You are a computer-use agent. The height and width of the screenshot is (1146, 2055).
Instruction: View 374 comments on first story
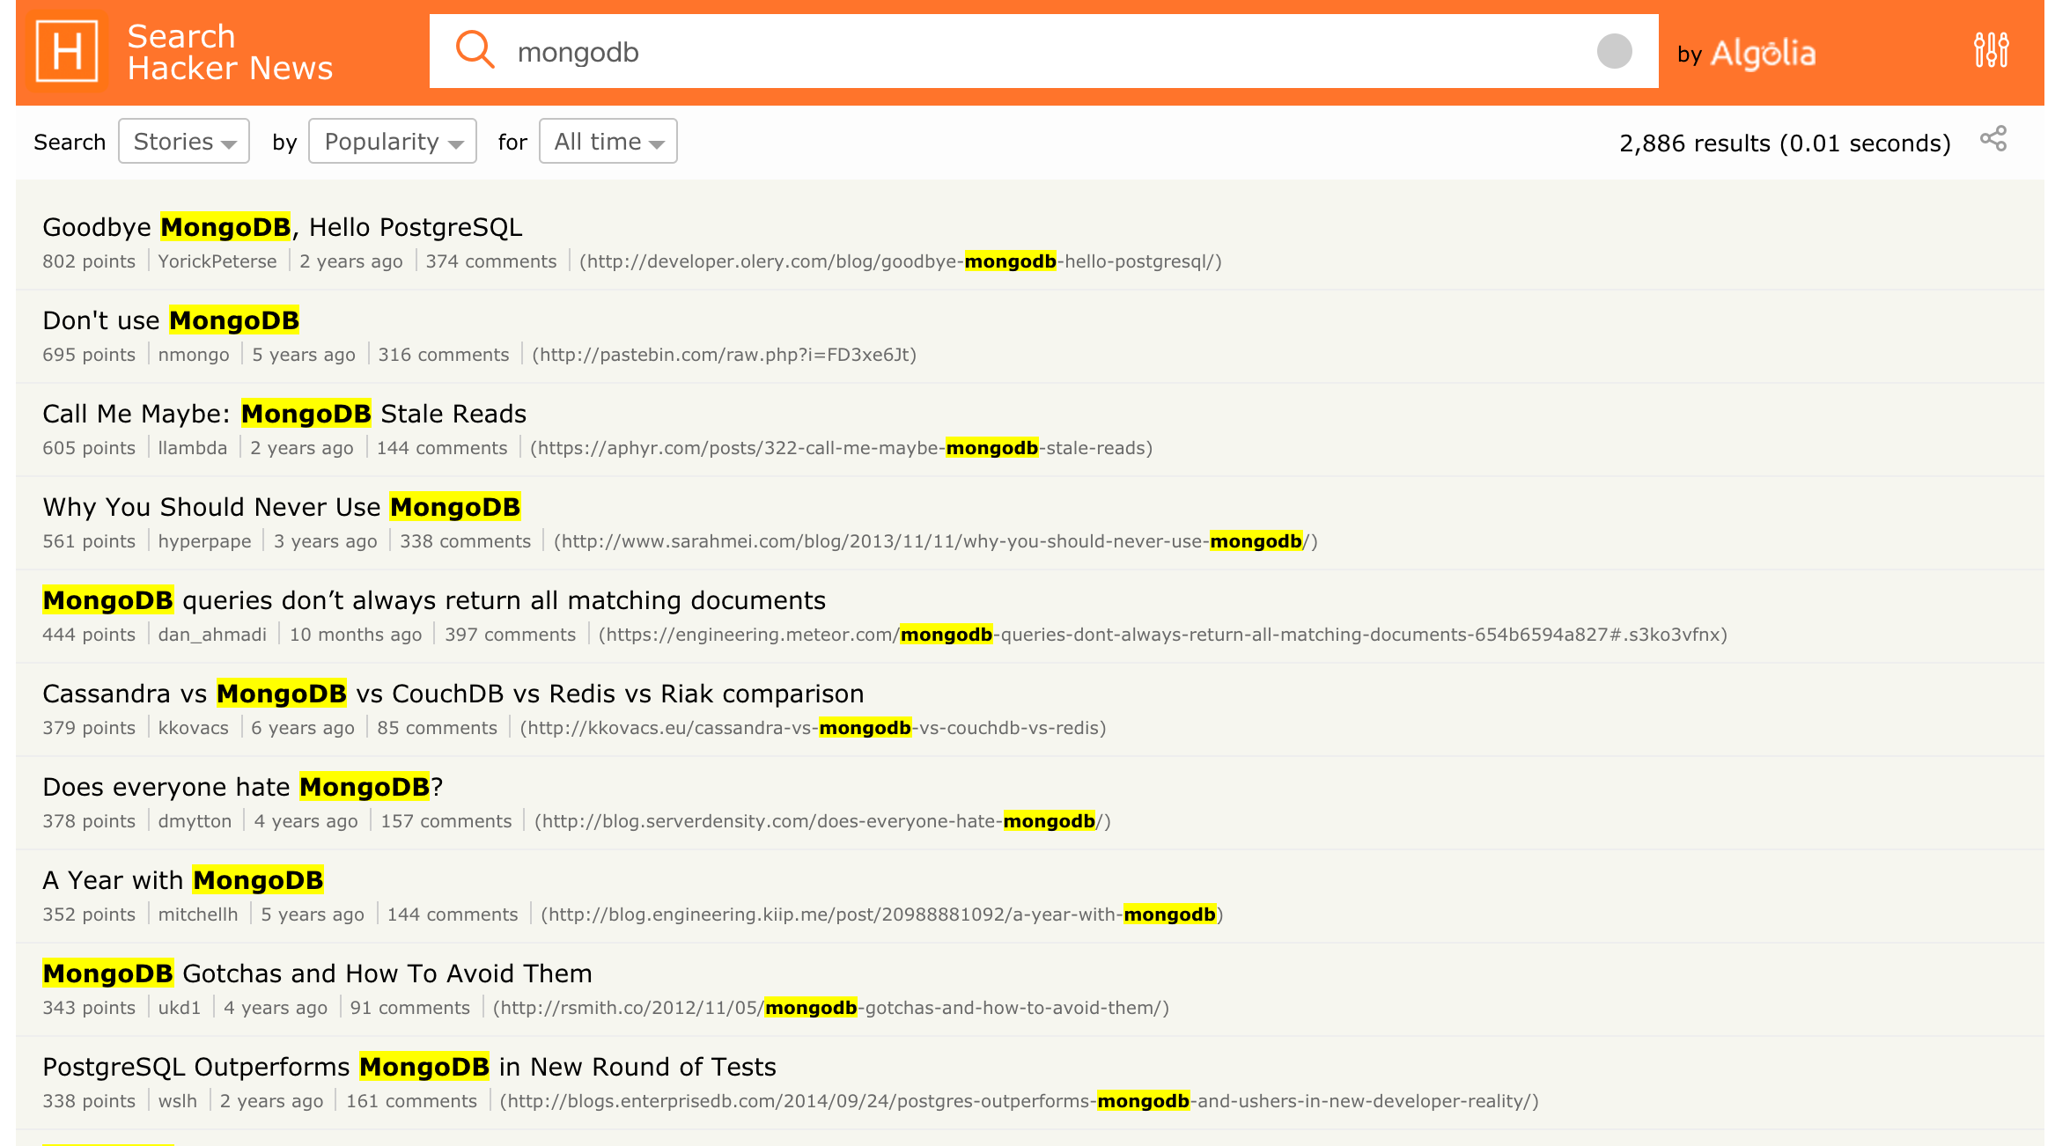click(x=490, y=261)
